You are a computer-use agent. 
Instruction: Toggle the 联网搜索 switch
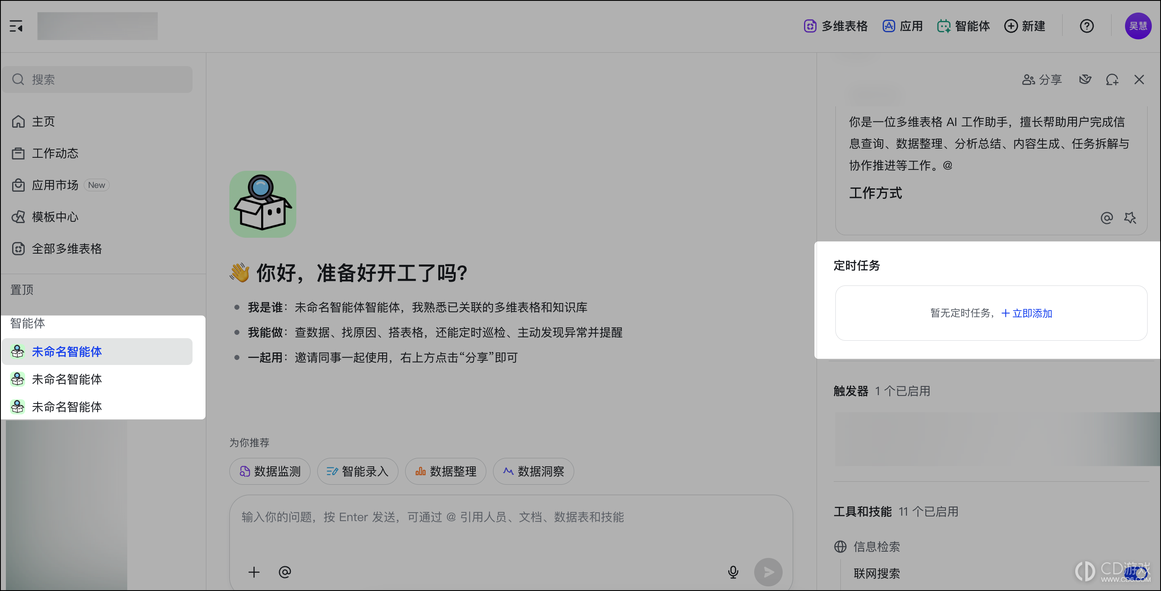point(1135,573)
